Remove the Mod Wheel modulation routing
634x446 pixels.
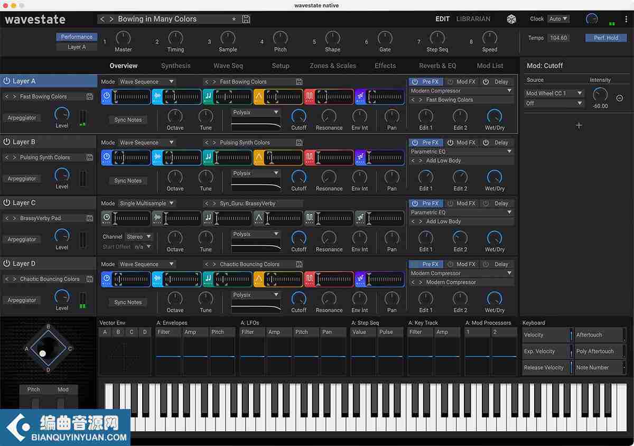[x=620, y=98]
